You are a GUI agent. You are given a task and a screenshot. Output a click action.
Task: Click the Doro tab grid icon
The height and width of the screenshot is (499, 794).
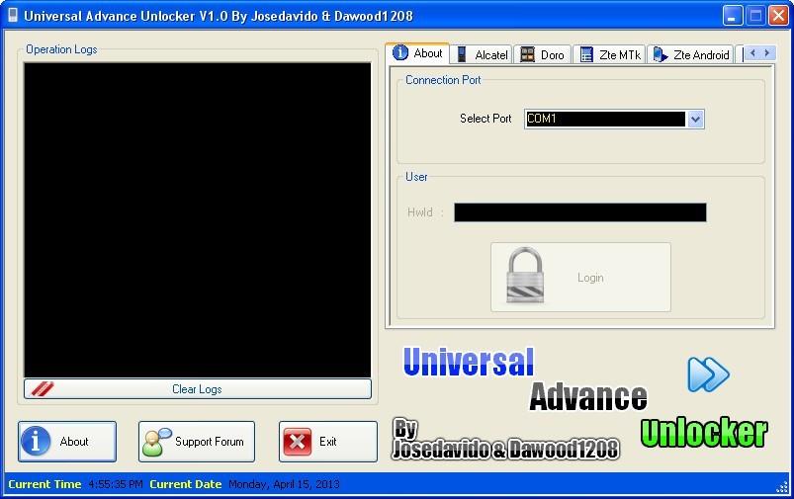tap(528, 54)
